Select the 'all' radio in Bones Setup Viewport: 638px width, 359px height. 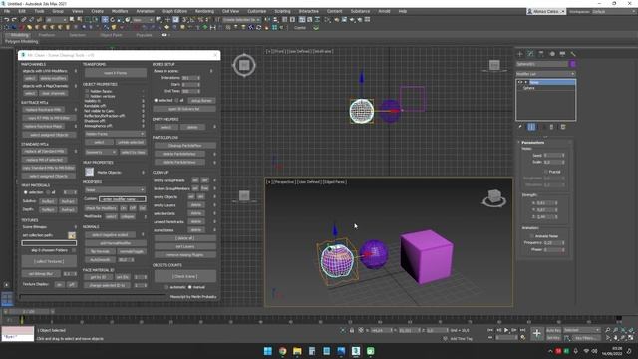coord(177,100)
